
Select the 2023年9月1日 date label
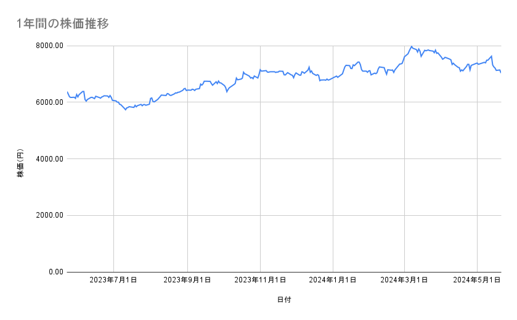pos(187,280)
